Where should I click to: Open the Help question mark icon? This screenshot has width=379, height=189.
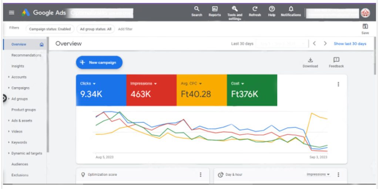coord(272,9)
